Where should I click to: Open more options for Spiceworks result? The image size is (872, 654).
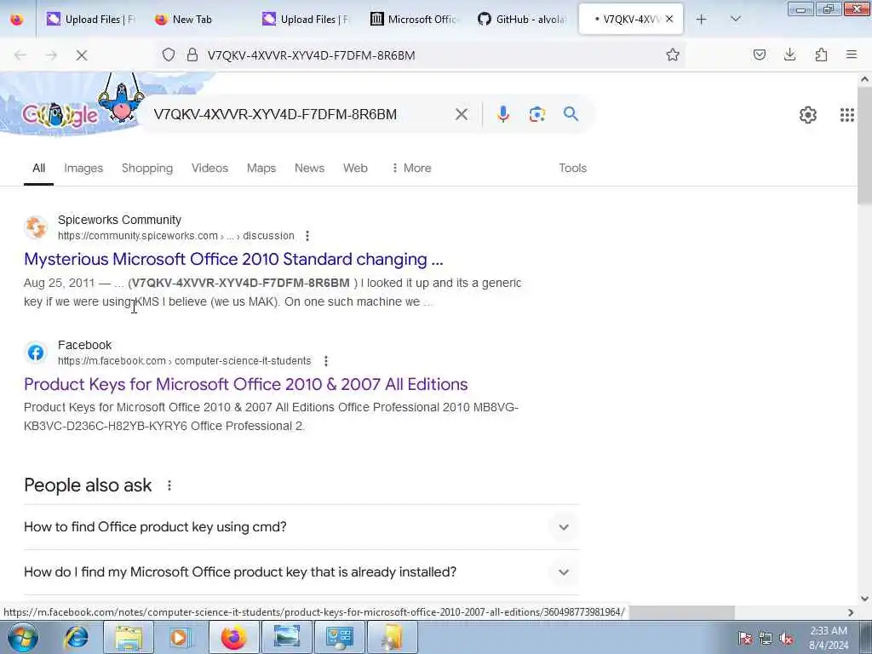pyautogui.click(x=307, y=236)
